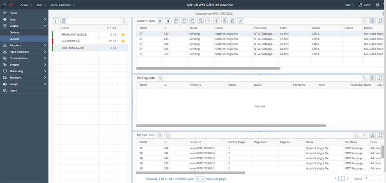Click the Printed Jobs vertical scrollbar
This screenshot has width=386, height=183.
[x=382, y=152]
